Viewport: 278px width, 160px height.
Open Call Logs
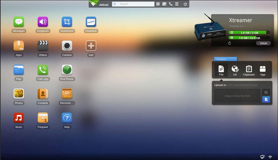click(x=43, y=70)
